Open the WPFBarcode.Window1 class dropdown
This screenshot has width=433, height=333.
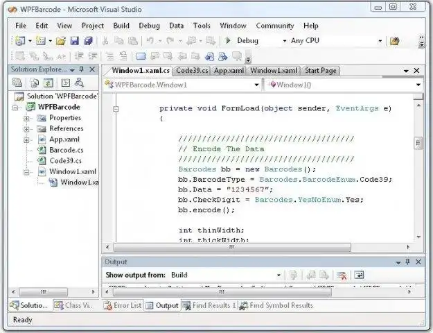pos(256,85)
